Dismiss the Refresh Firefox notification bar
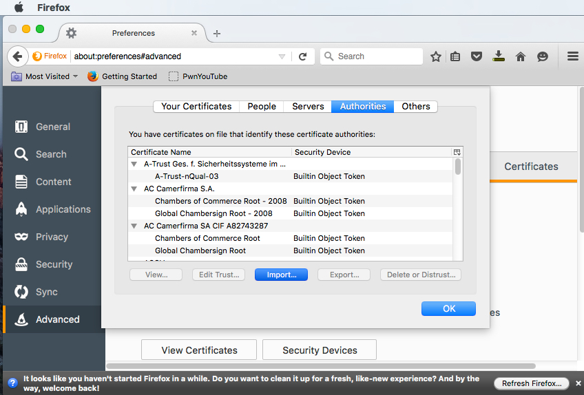The image size is (584, 395). (578, 383)
